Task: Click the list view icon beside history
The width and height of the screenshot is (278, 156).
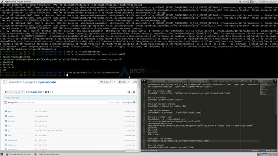Action: click(129, 92)
